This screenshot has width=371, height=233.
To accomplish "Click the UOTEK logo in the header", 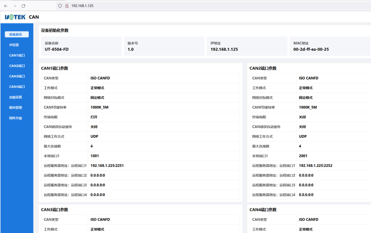I will tap(15, 17).
